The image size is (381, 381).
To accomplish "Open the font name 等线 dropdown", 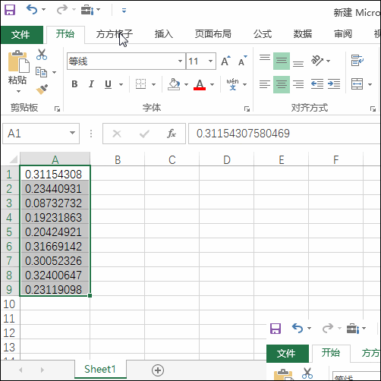I will point(180,61).
